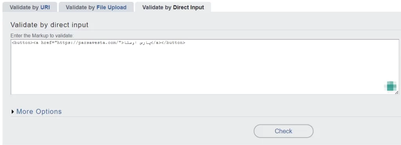Screen dimensions: 401x145
Task: Click the href attribute name in the markup
Action: click(x=47, y=43)
